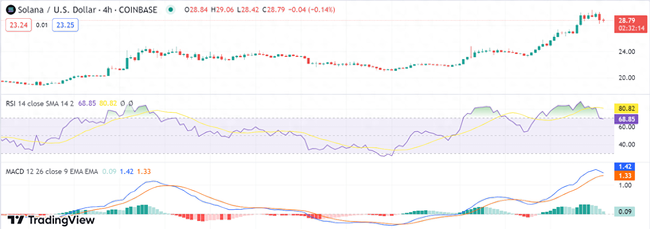Screen dimensions: 650x229
Task: Click the blue 23.25 buy price button
Action: [x=65, y=25]
